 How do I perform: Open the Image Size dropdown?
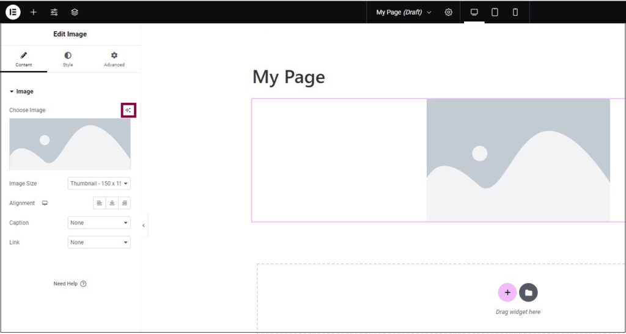[x=99, y=184]
